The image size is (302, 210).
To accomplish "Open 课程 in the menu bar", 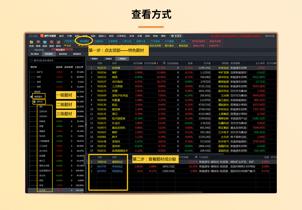I will [163, 36].
